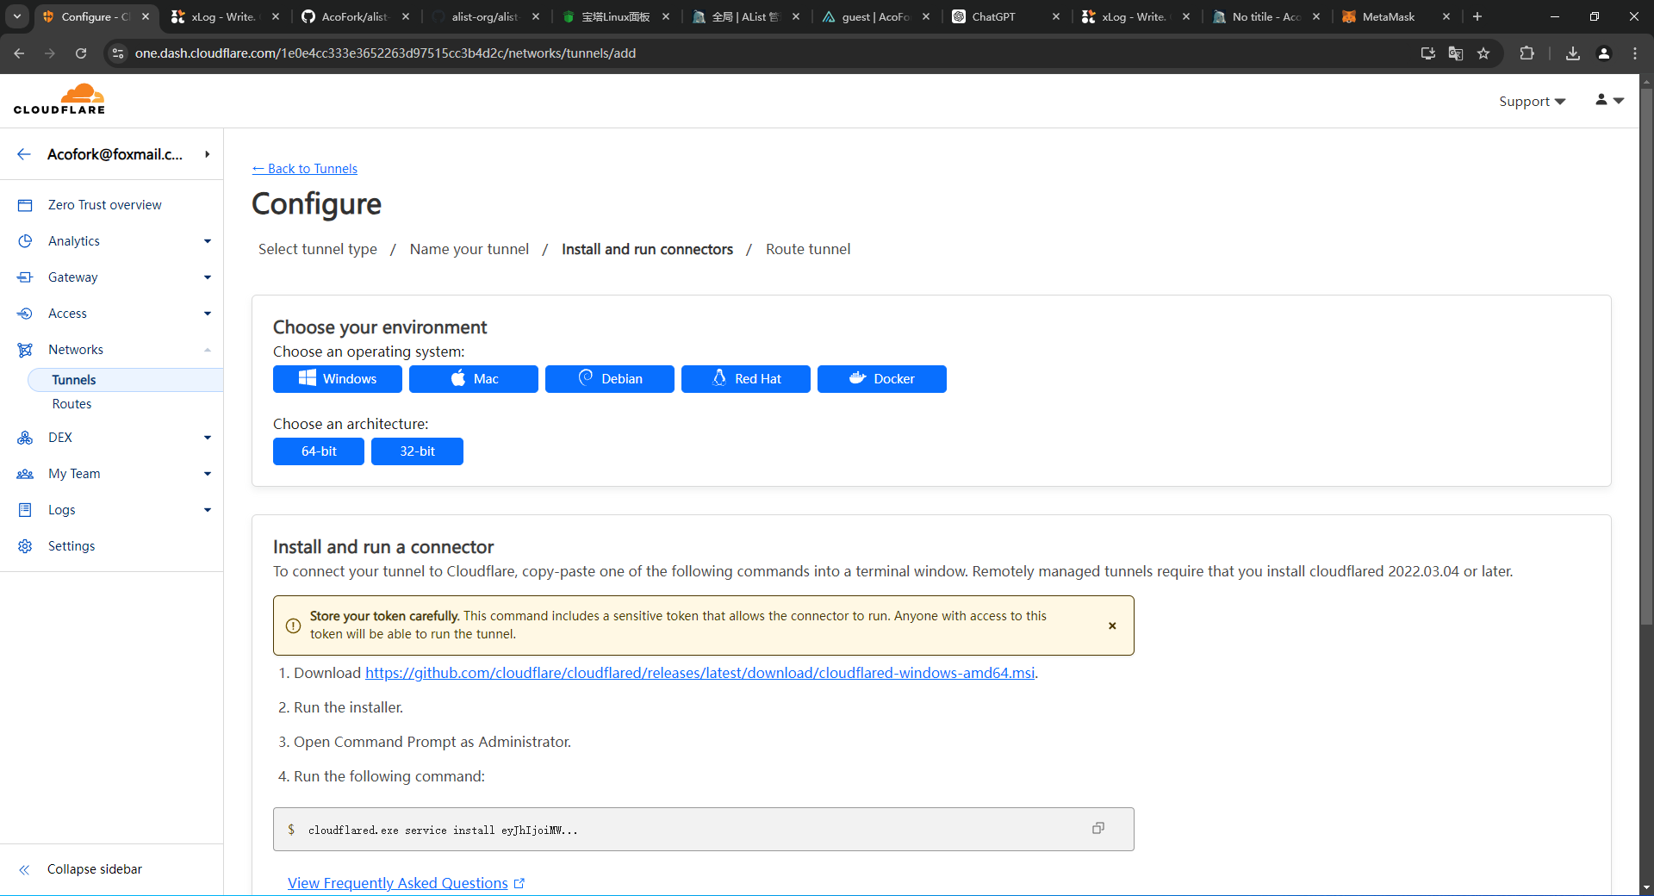
Task: Collapse the Networks menu arrow
Action: [x=208, y=350]
